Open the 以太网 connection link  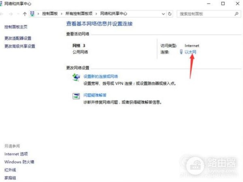coord(190,52)
